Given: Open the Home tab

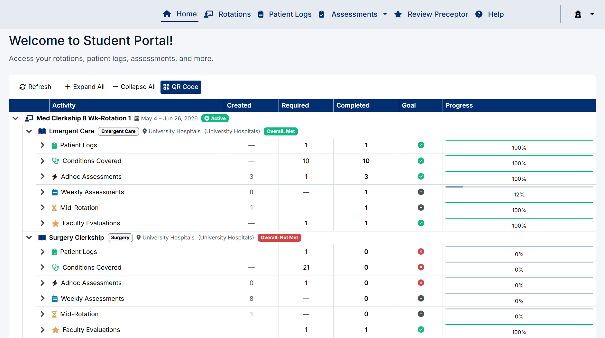Looking at the screenshot, I should (180, 14).
